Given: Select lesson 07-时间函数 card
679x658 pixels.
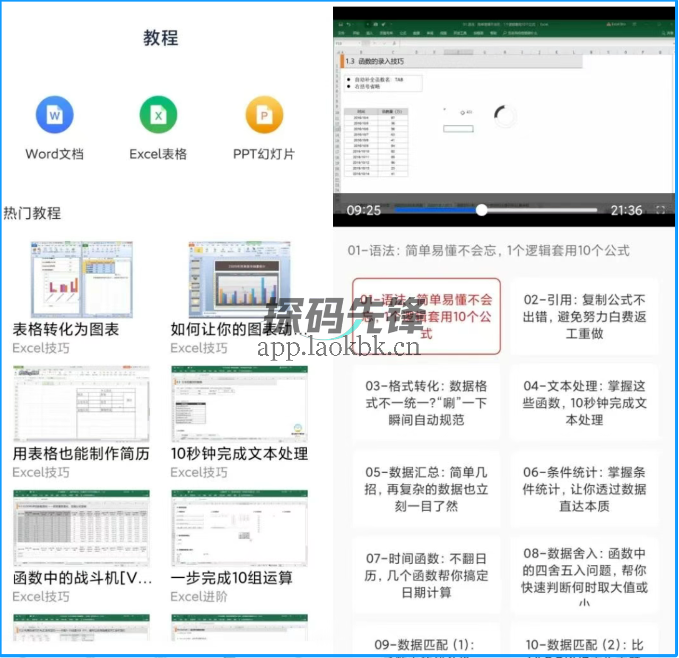Looking at the screenshot, I should point(426,576).
